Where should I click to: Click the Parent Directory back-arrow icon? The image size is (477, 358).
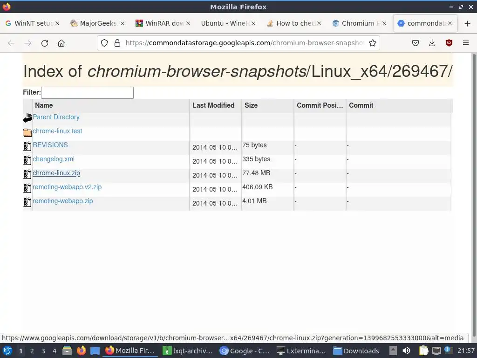[x=27, y=118]
